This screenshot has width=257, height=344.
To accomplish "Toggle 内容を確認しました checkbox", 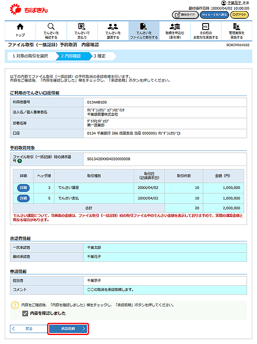I will pyautogui.click(x=25, y=314).
